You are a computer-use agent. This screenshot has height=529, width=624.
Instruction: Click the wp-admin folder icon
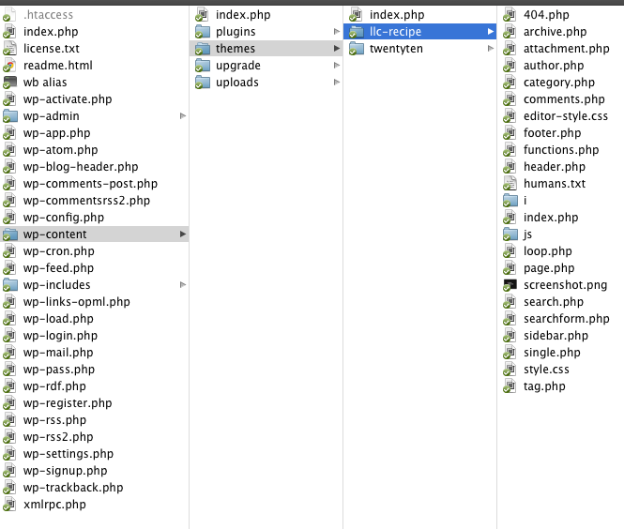9,116
